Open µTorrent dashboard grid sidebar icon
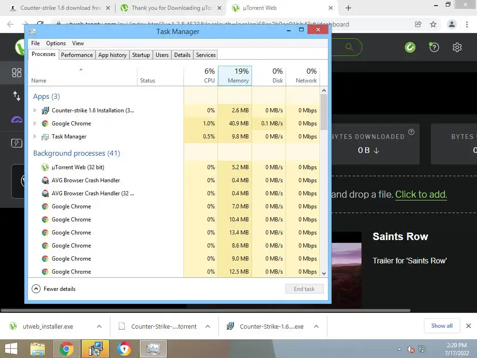This screenshot has height=358, width=477. [x=16, y=72]
